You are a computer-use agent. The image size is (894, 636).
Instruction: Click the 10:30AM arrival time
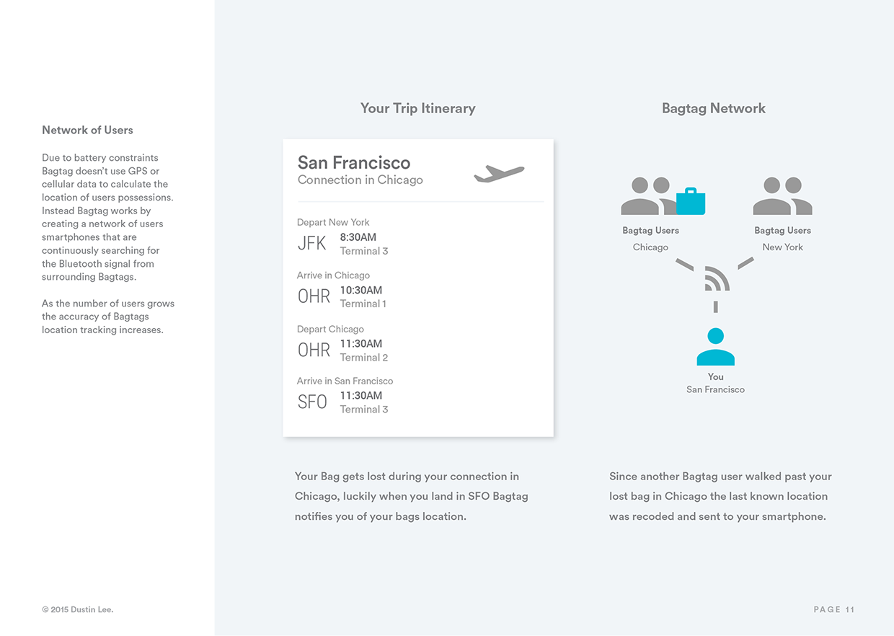pos(361,291)
